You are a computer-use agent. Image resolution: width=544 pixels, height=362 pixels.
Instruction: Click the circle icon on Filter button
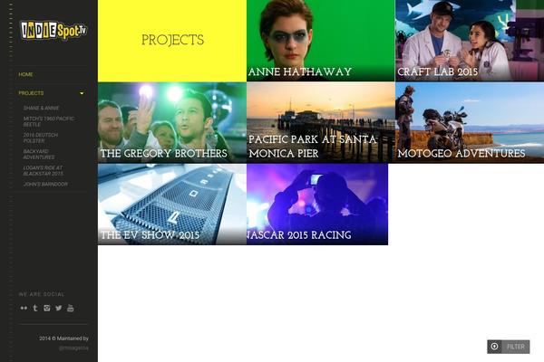point(495,347)
